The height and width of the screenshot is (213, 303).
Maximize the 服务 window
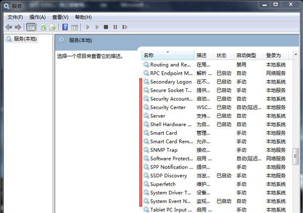click(x=276, y=4)
